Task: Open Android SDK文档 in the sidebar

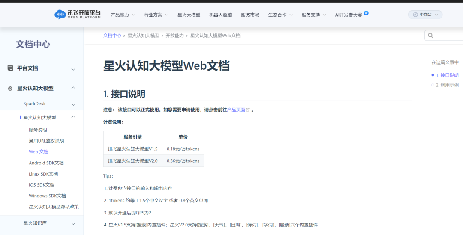Action: [x=46, y=163]
